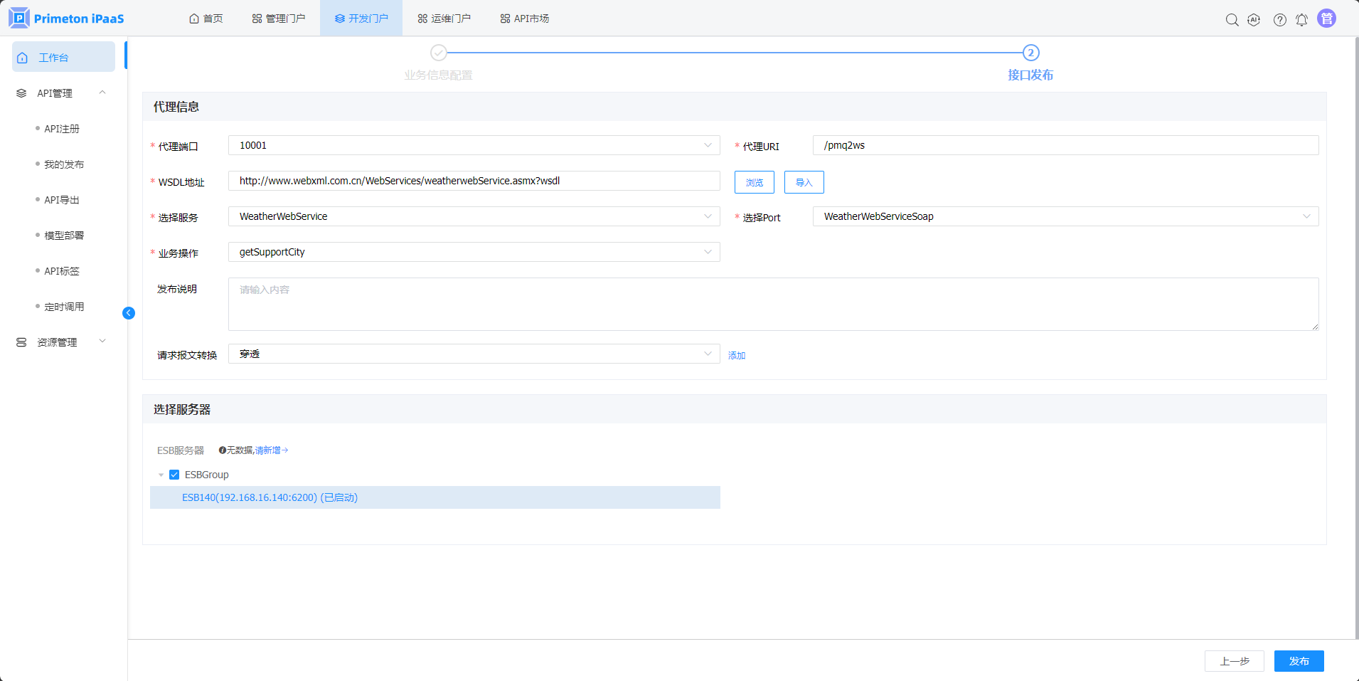Switch to the 运维门户 top tab
Viewport: 1359px width, 681px height.
[444, 19]
